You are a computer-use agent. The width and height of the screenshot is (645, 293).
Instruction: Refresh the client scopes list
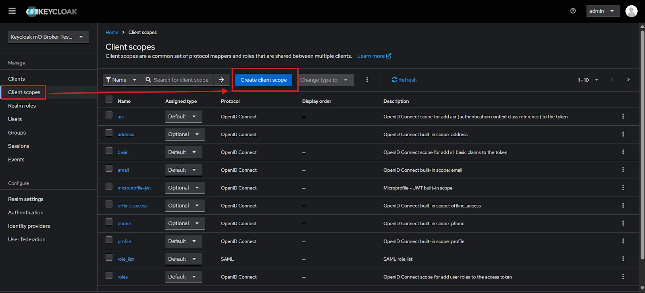[404, 80]
